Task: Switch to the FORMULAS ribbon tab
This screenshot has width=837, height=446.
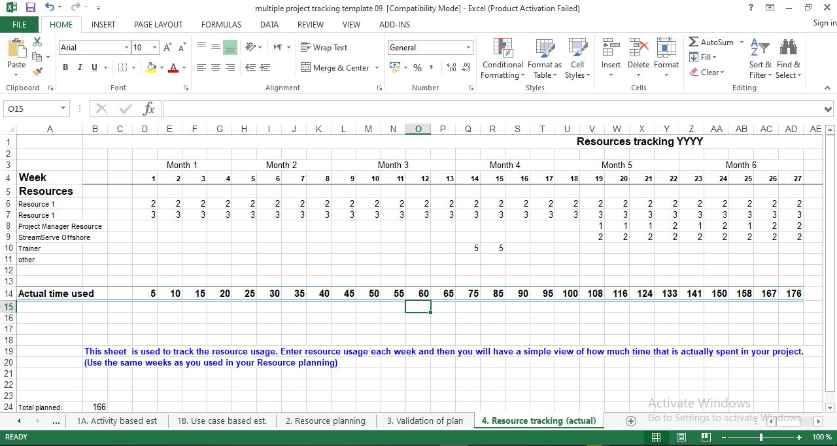Action: pyautogui.click(x=221, y=24)
